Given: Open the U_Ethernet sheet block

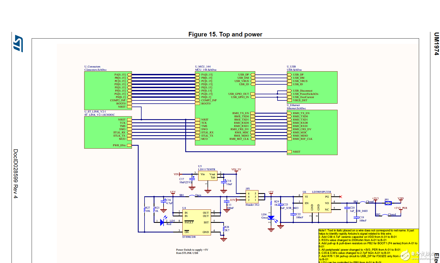Looking at the screenshot, I should (x=312, y=133).
